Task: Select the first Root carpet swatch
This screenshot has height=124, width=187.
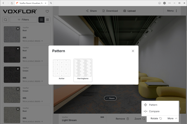Action: (12, 34)
